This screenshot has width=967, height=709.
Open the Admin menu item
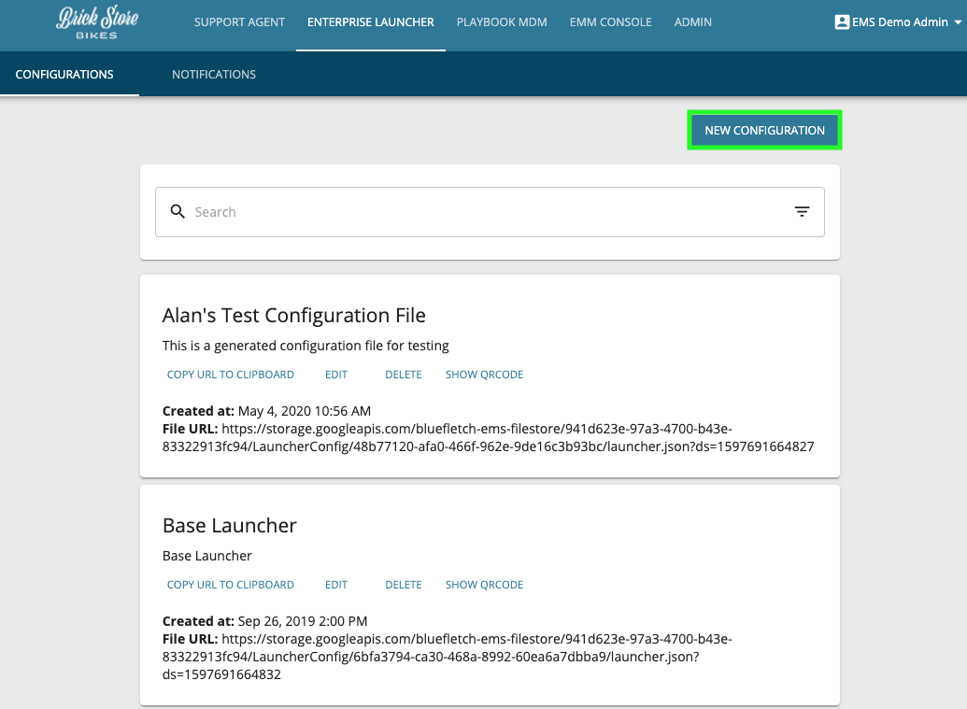pos(692,22)
